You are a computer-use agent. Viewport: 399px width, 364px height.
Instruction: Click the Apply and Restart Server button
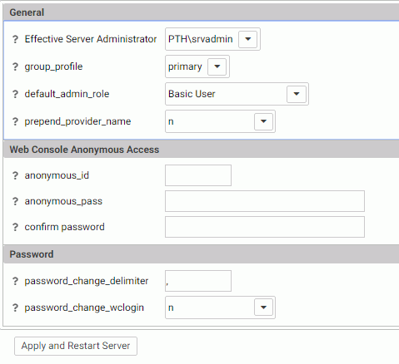pyautogui.click(x=76, y=346)
